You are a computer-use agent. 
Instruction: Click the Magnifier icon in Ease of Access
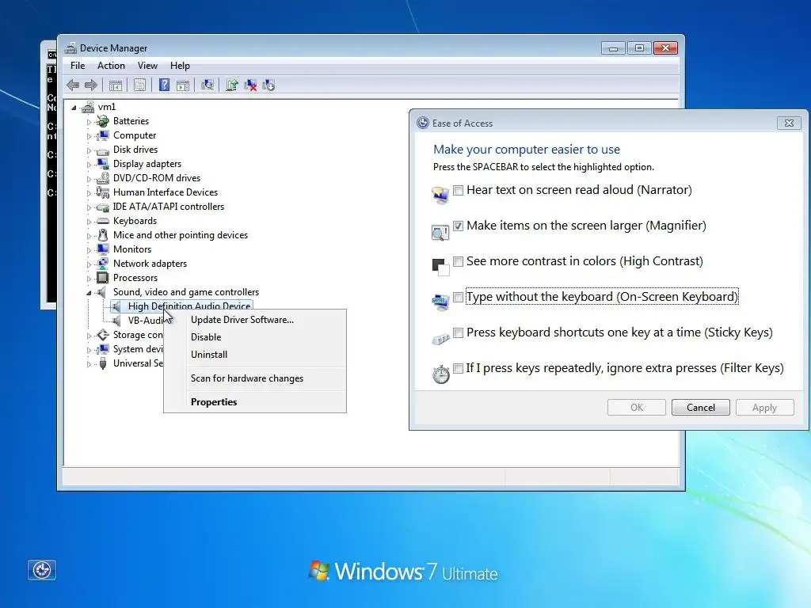click(x=440, y=232)
